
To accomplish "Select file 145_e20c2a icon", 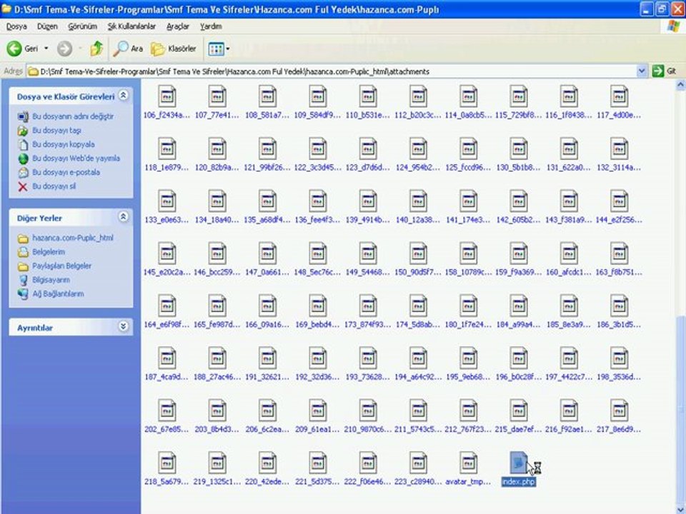I will (x=166, y=253).
